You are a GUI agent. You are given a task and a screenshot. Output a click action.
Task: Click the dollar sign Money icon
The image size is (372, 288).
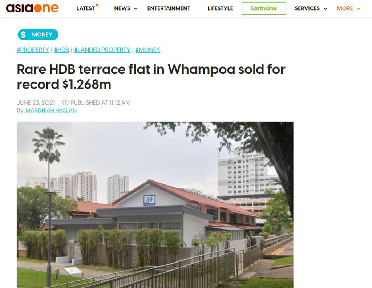[23, 35]
